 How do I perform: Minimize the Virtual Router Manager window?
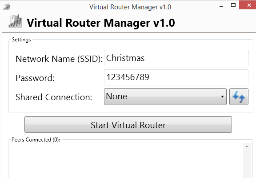click(221, 6)
